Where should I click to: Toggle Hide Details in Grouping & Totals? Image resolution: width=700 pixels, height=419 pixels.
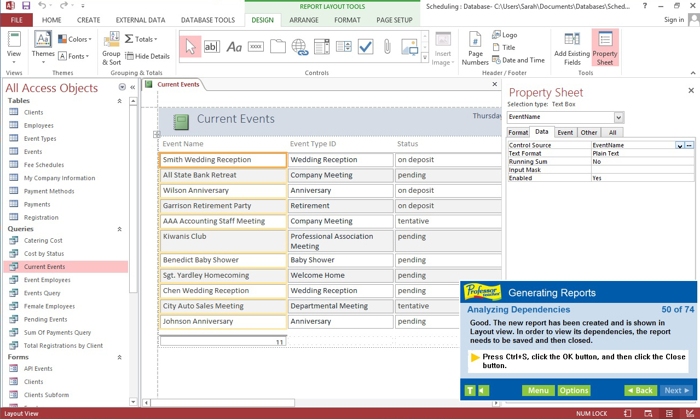147,56
